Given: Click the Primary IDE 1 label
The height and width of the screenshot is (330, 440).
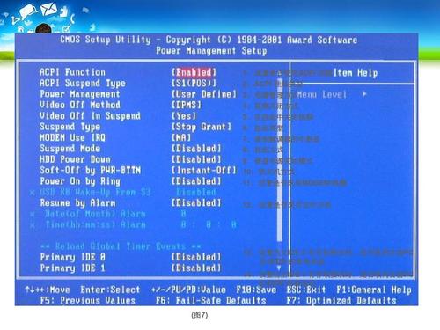Looking at the screenshot, I should click(x=72, y=268).
